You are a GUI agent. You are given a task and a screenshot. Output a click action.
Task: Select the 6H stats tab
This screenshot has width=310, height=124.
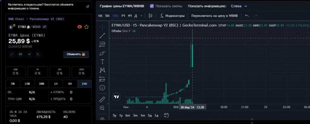click(70, 84)
